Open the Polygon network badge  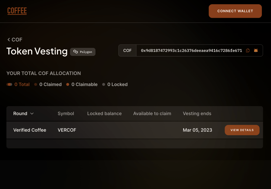[83, 52]
